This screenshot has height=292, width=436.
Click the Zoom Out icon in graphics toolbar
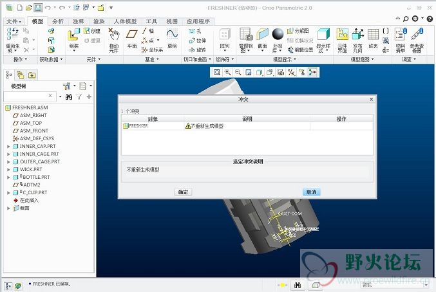[x=238, y=73]
